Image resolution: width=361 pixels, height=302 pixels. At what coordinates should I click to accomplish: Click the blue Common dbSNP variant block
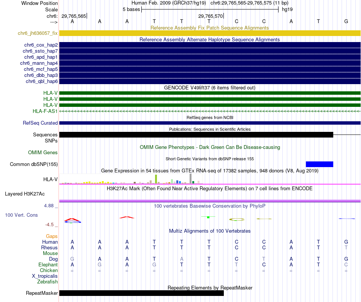tap(319, 164)
